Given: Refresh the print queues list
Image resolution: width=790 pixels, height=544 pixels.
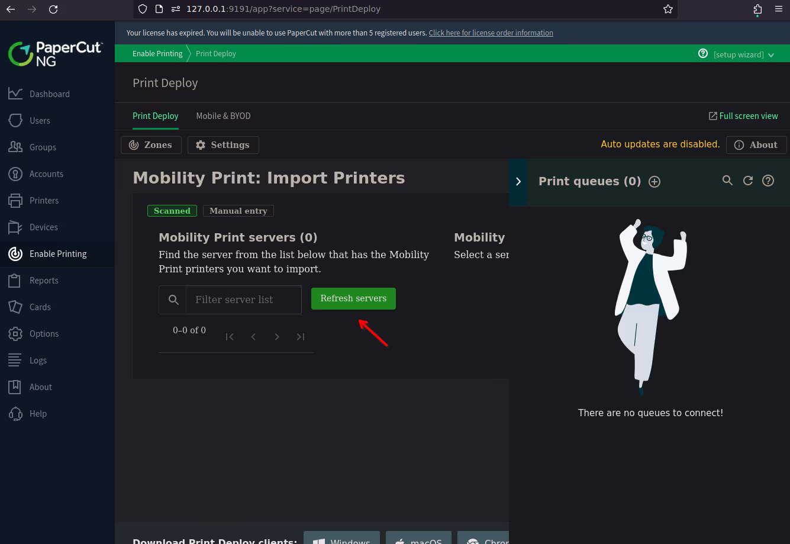Looking at the screenshot, I should tap(748, 181).
